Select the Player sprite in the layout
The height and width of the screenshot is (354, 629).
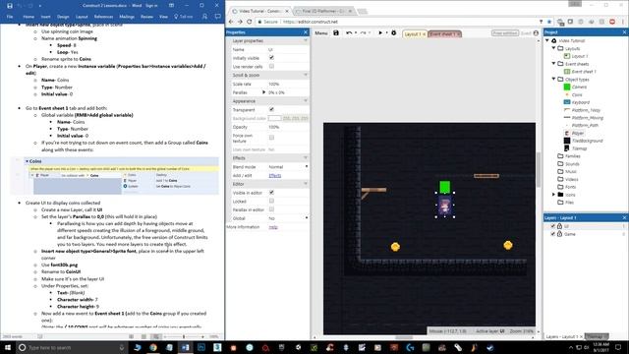pyautogui.click(x=445, y=206)
